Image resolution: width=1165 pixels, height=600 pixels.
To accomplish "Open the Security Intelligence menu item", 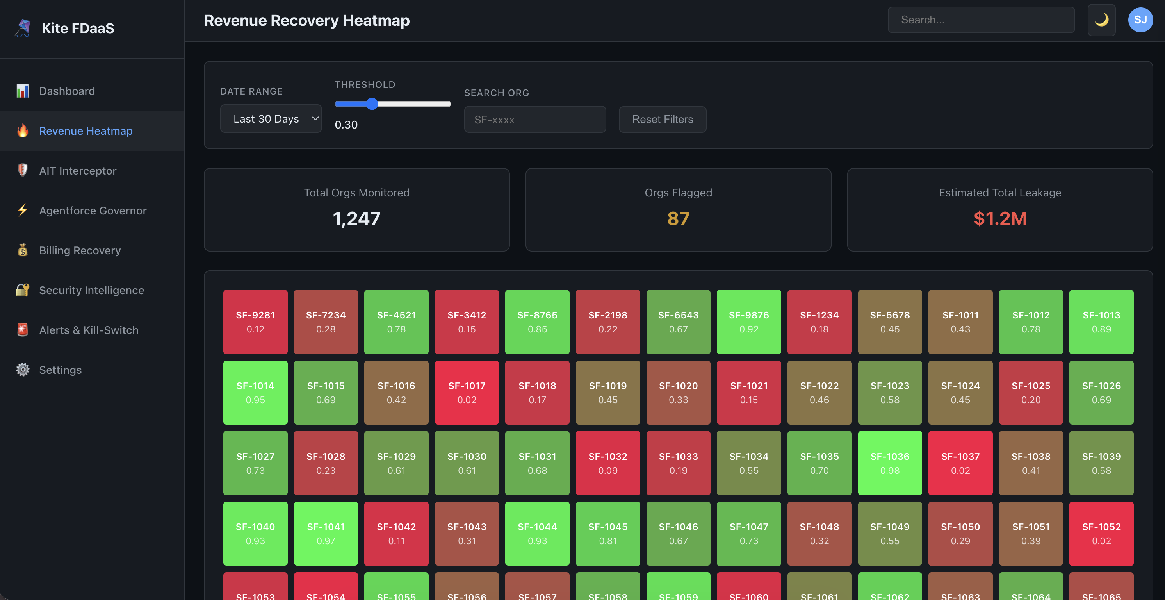I will (x=91, y=290).
